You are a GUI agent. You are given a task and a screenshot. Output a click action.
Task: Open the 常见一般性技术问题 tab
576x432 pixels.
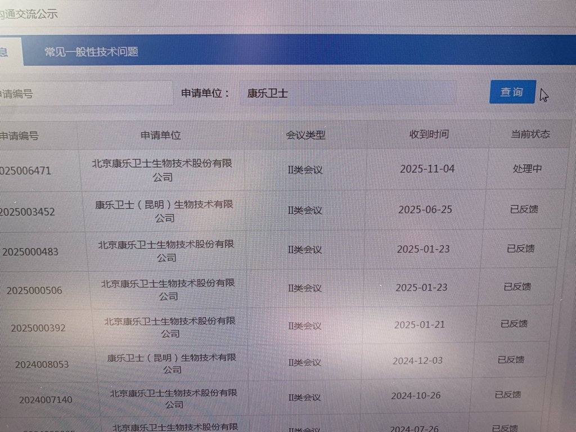(x=92, y=52)
